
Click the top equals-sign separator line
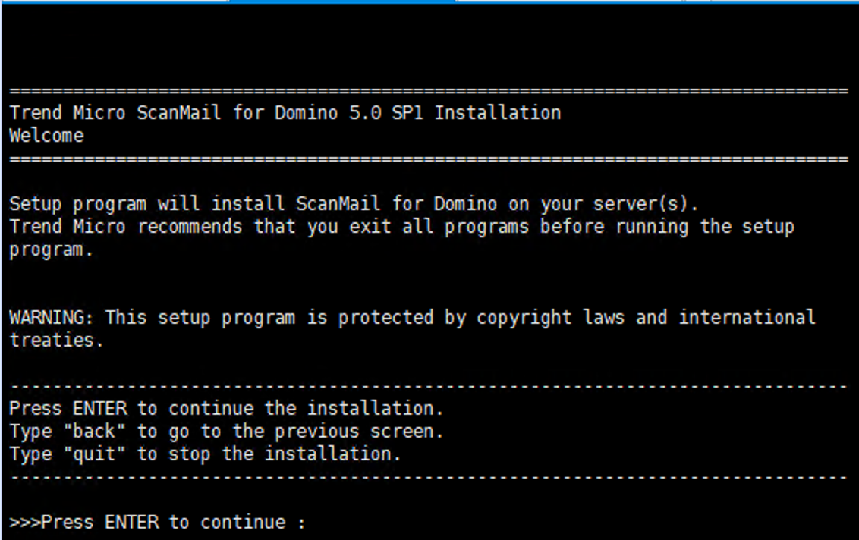429,92
